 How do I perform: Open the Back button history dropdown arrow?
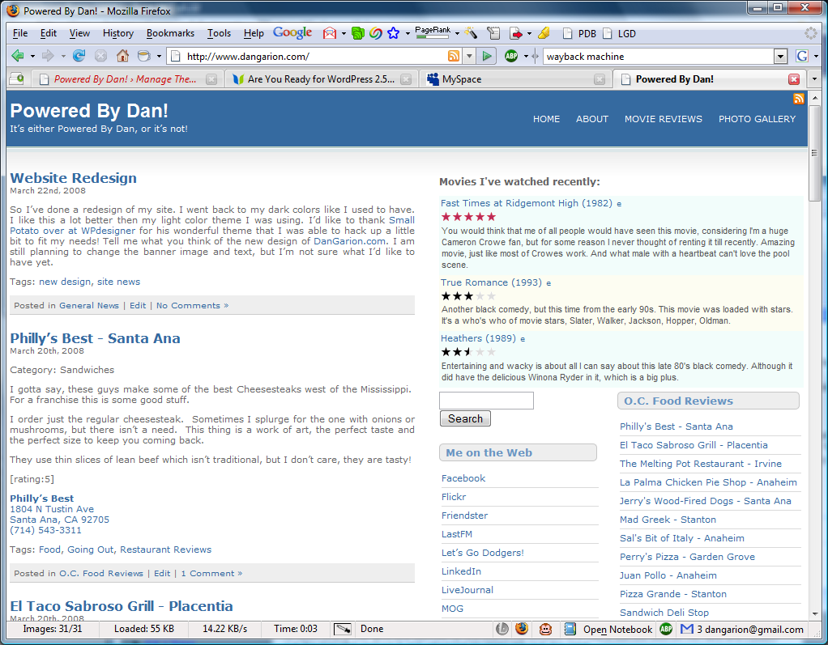[32, 56]
